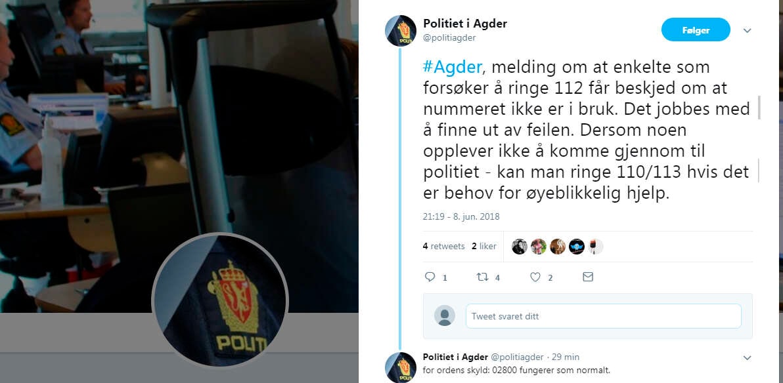Click the reply speech bubble icon

click(430, 277)
